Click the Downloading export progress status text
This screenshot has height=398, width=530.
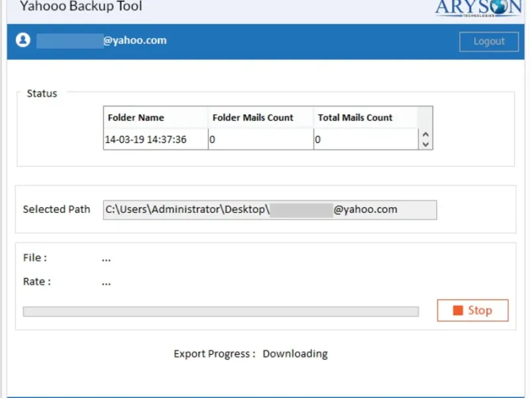pyautogui.click(x=295, y=354)
